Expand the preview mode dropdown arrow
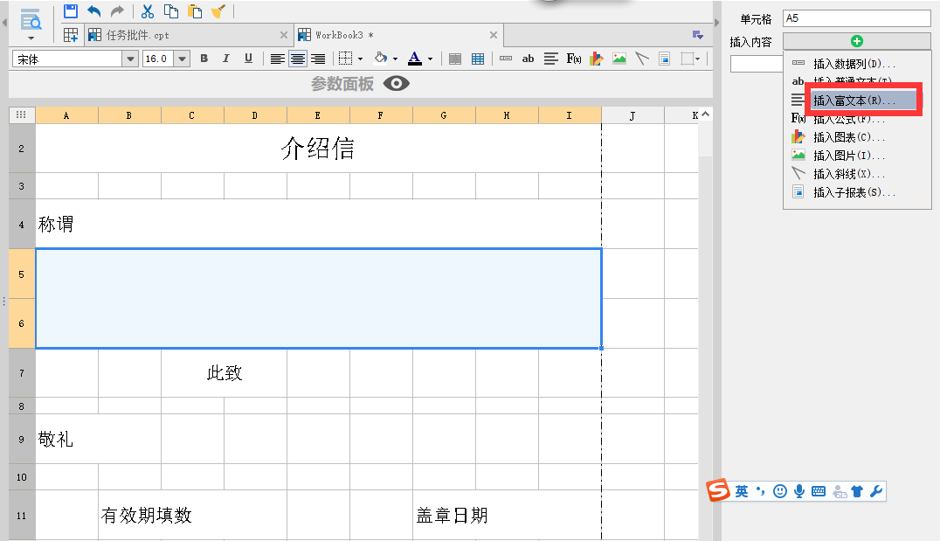The width and height of the screenshot is (940, 541). (x=31, y=38)
